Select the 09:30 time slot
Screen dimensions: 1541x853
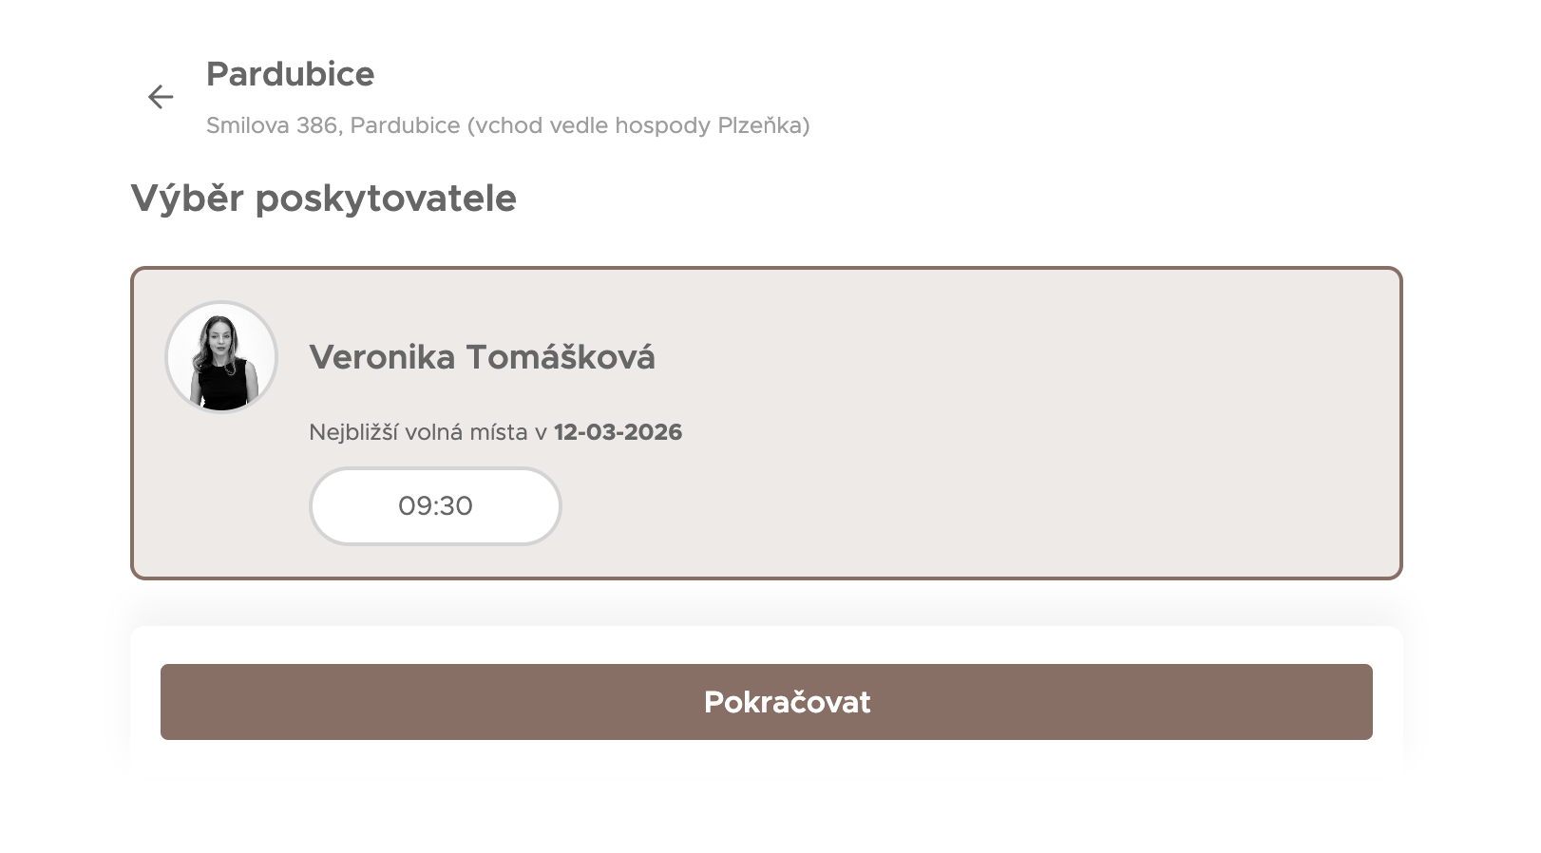click(435, 506)
